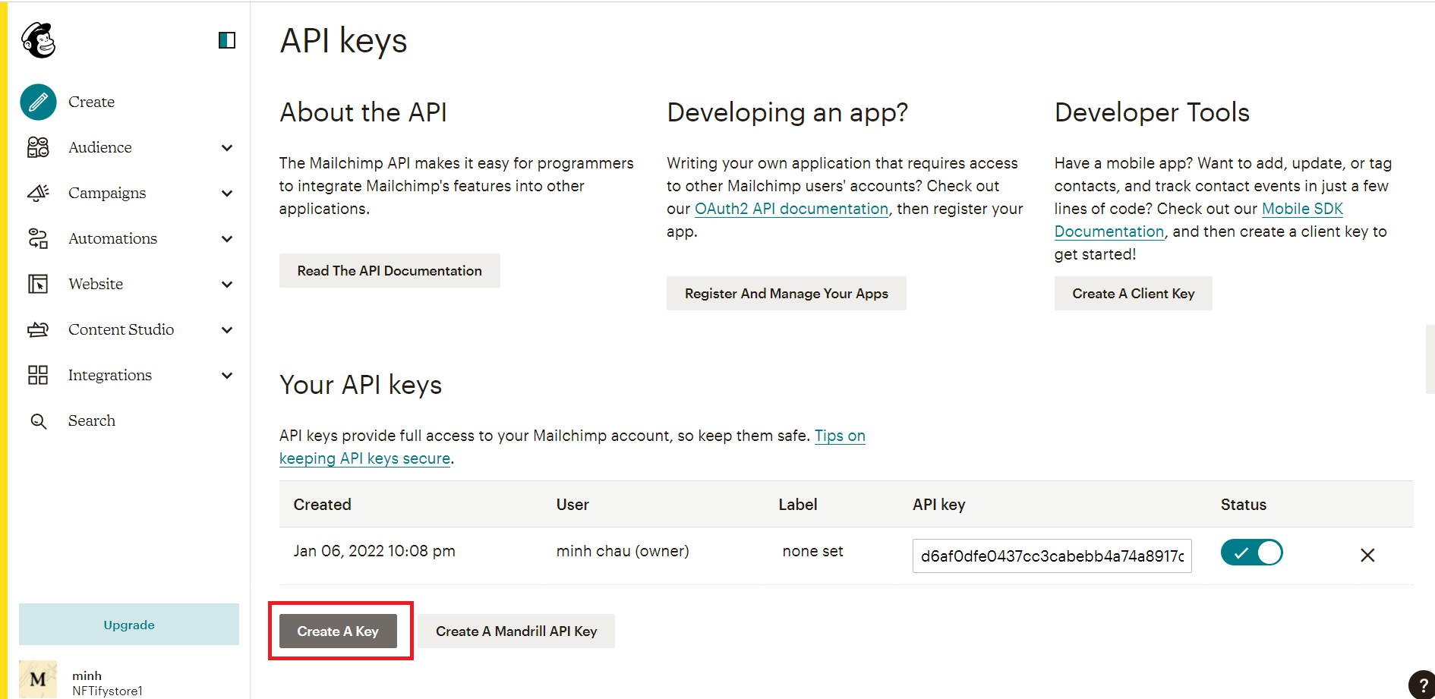Open the Mobile SDK link text
1435x699 pixels.
tap(1302, 209)
